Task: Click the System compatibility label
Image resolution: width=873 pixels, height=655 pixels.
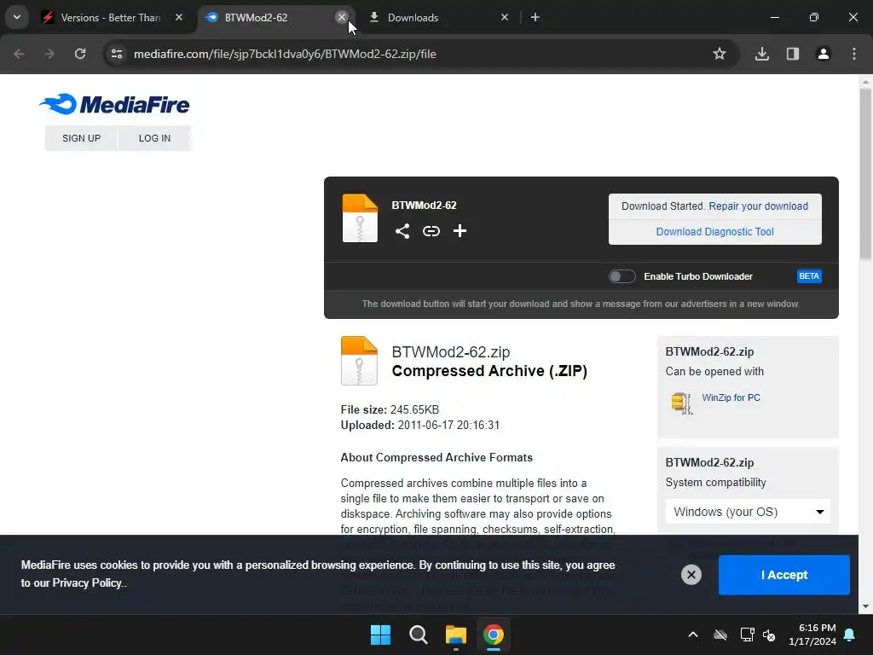Action: pyautogui.click(x=715, y=483)
